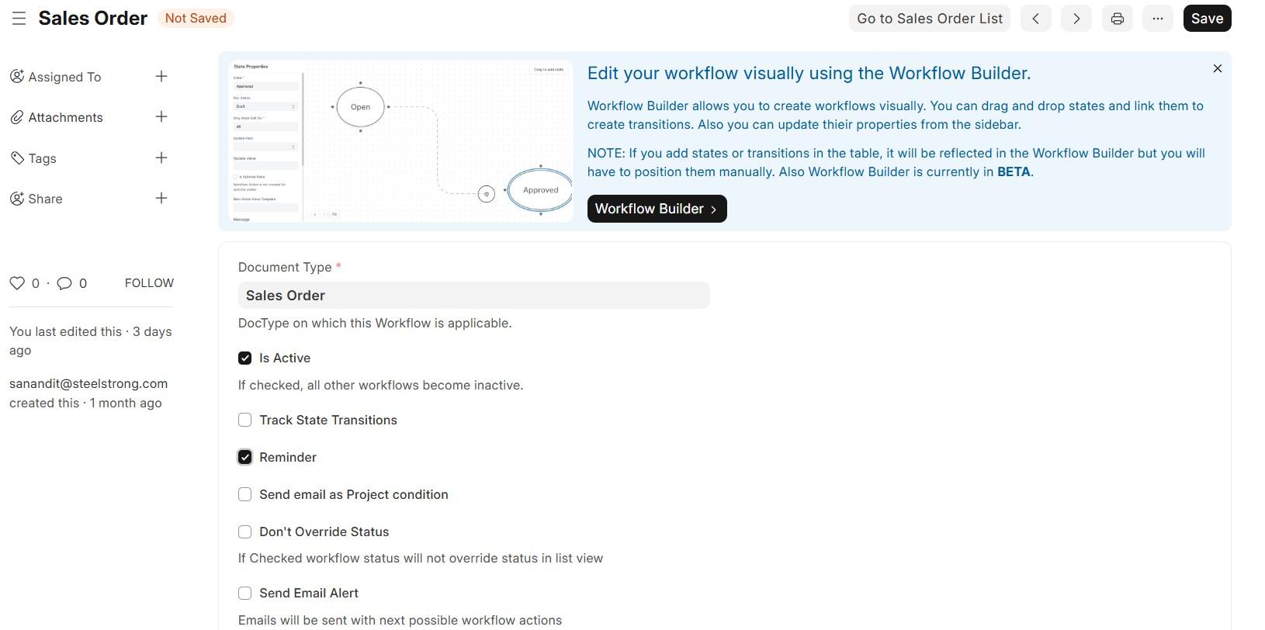Screen dimensions: 1265x630
Task: Open the three-dot more options menu
Action: [1157, 19]
